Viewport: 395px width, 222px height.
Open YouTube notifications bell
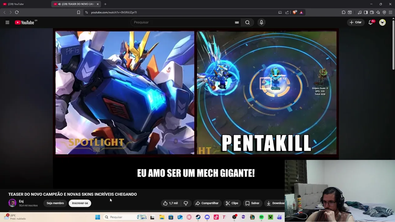tap(371, 22)
